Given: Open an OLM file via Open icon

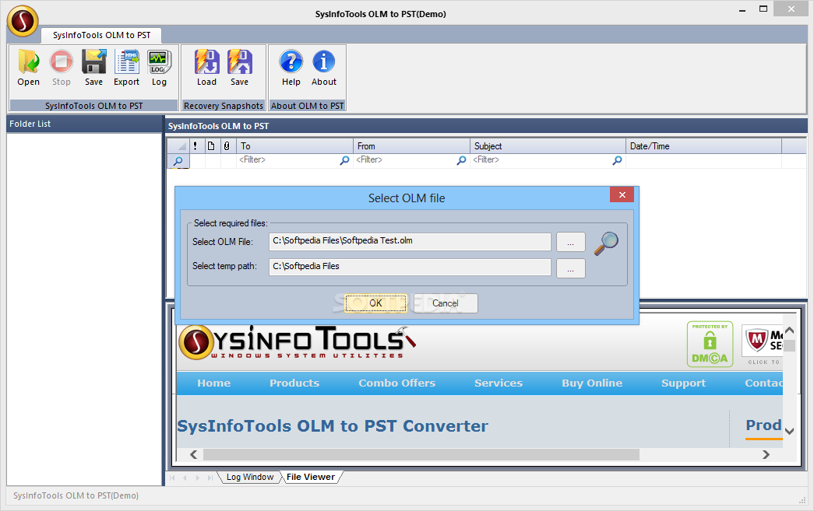Looking at the screenshot, I should pyautogui.click(x=29, y=68).
